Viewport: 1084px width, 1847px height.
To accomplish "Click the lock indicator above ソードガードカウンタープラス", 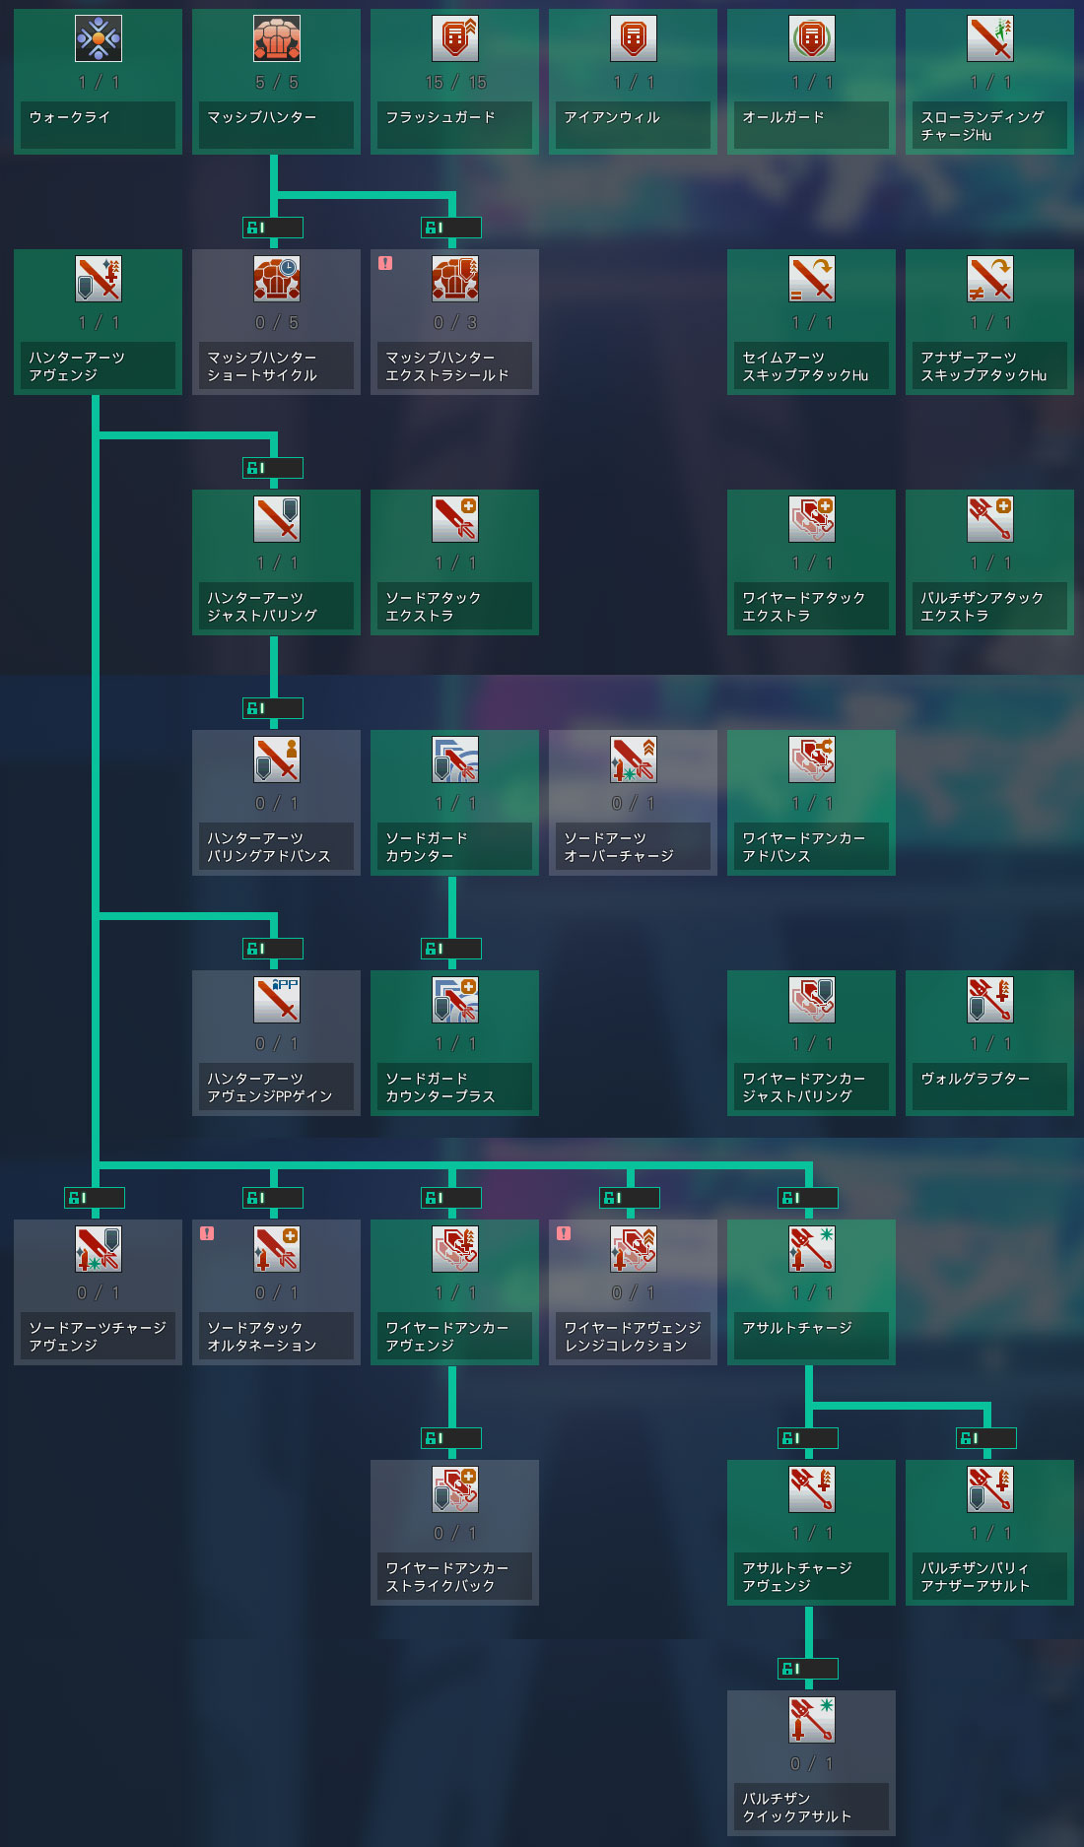I will click(x=451, y=949).
